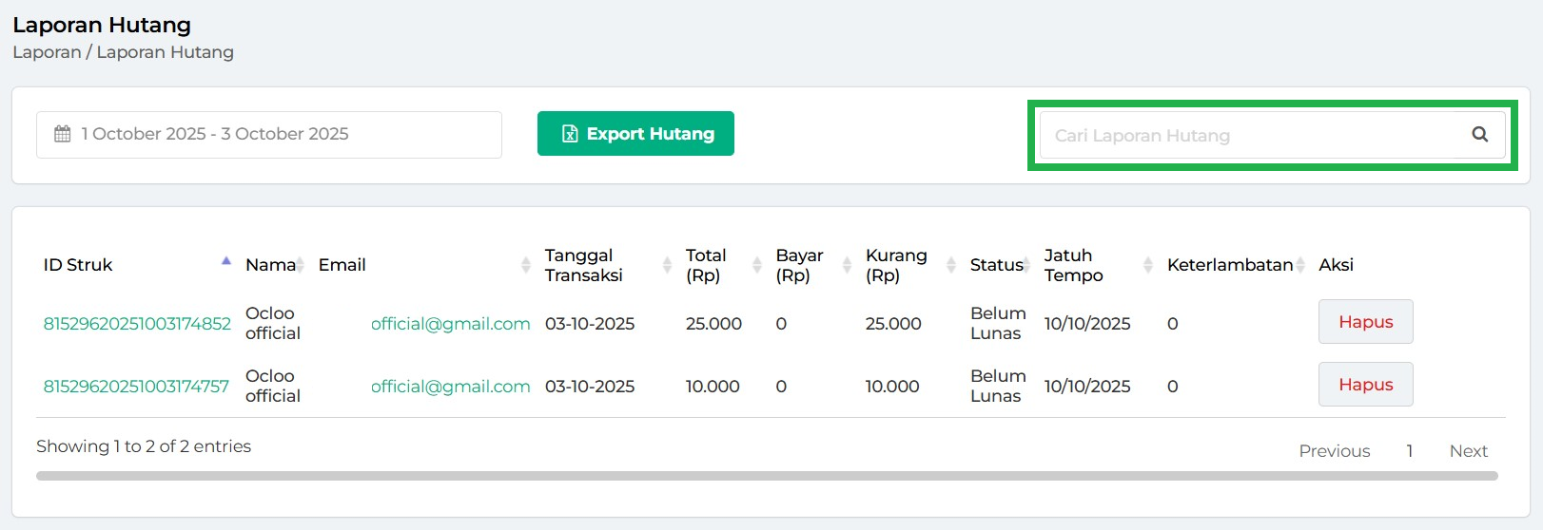
Task: Sort by Tanggal Transaksi column
Action: 583,265
